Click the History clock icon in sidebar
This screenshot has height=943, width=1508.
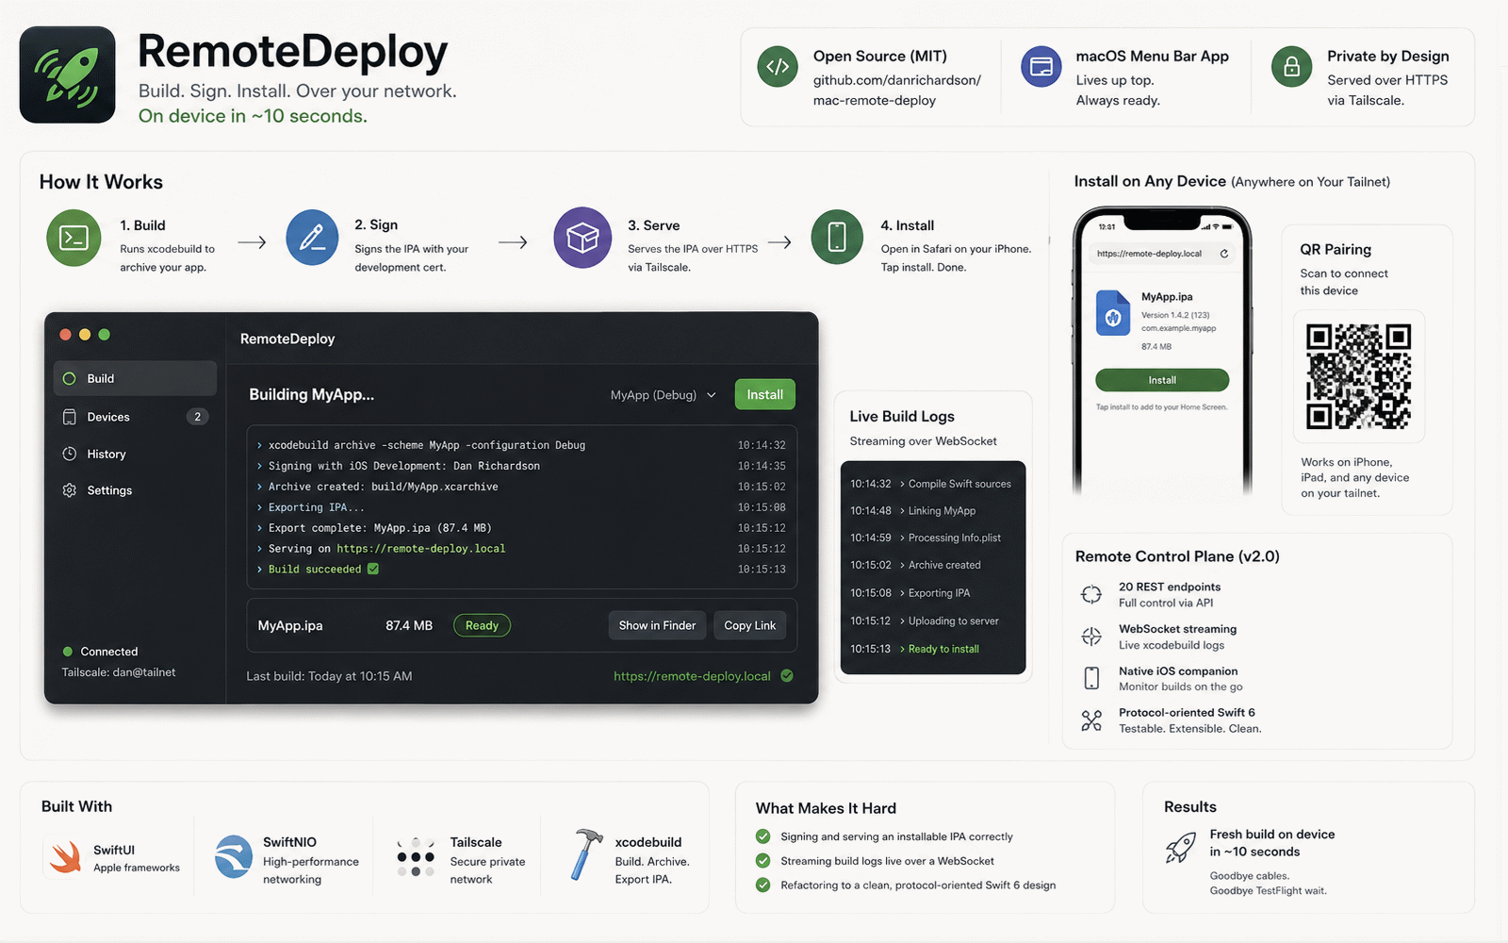tap(69, 454)
